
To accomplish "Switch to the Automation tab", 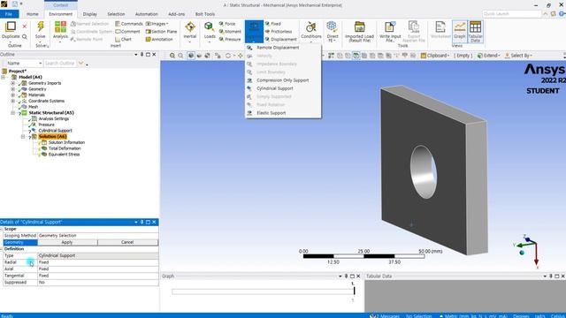I will 146,14.
